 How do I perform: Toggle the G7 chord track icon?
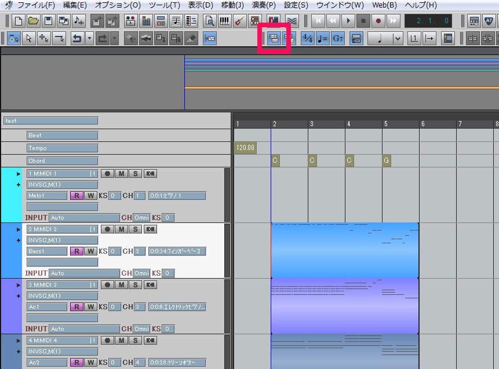(x=338, y=38)
